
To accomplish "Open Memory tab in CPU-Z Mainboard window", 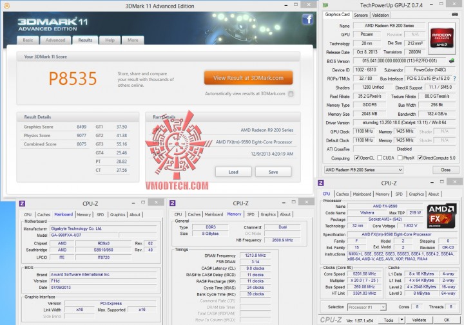I will pos(84,215).
